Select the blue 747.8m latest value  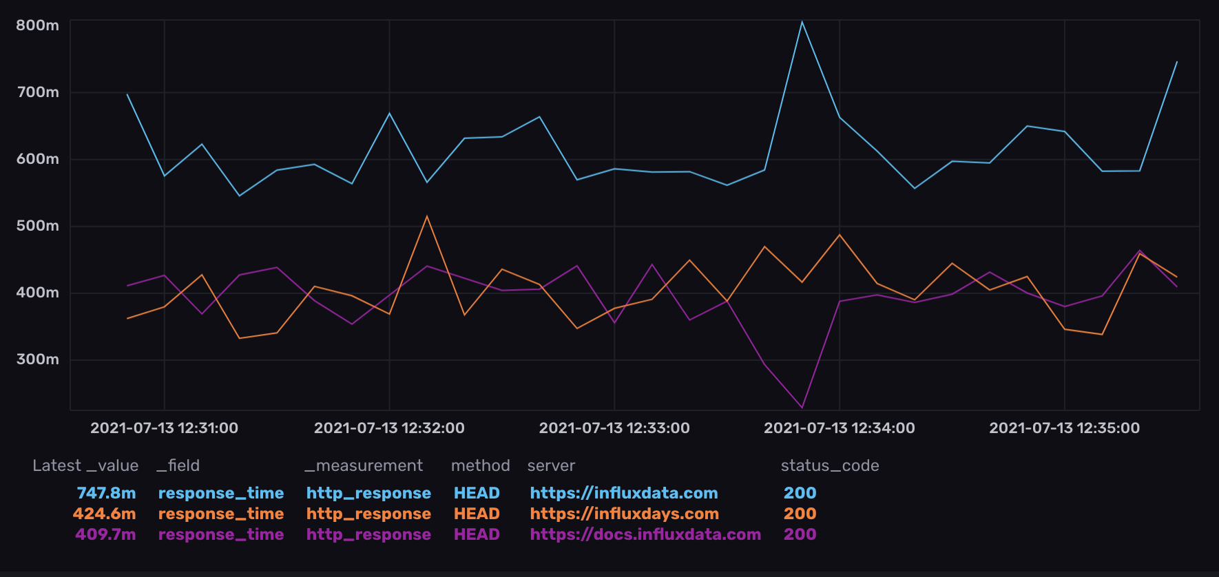click(x=106, y=493)
